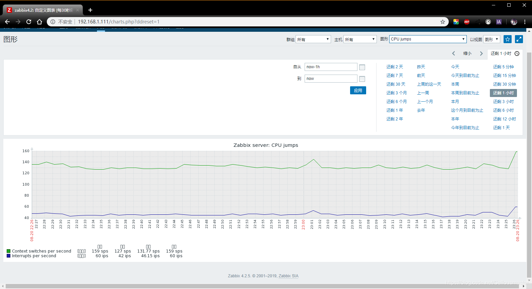Viewport: 532px width, 289px height.
Task: Edit the 到 now input field
Action: coord(331,79)
